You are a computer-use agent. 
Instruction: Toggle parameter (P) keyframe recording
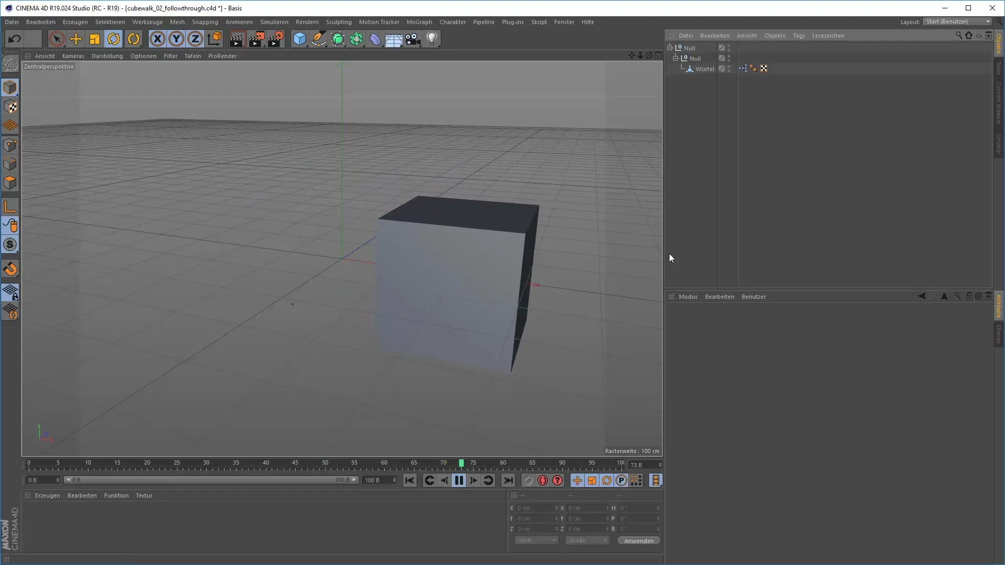click(x=621, y=480)
